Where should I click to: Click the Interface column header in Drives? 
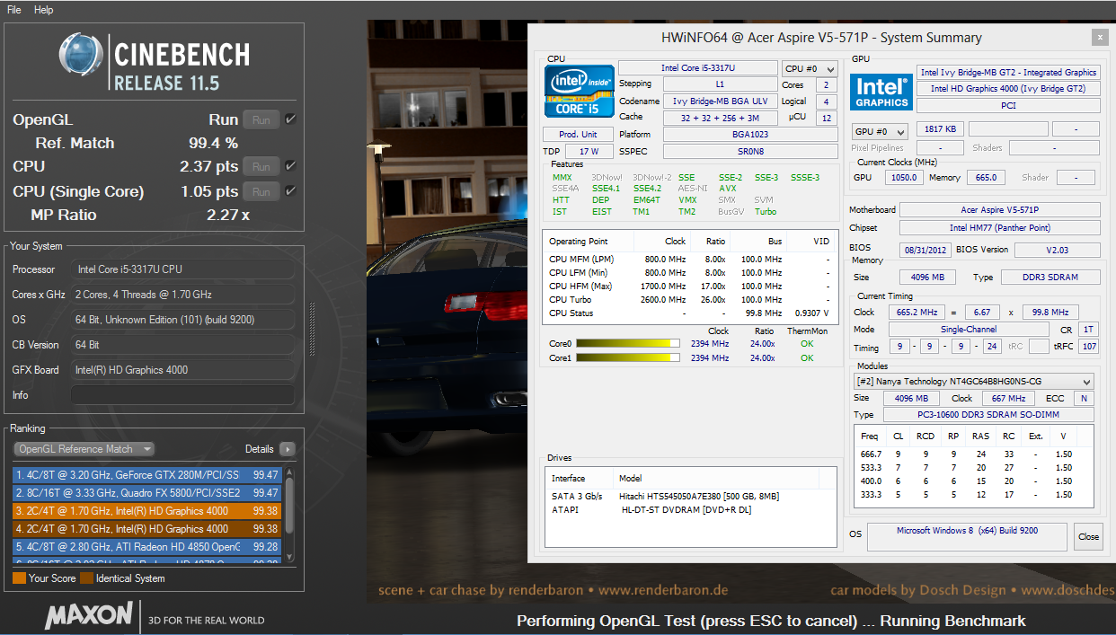pyautogui.click(x=580, y=478)
